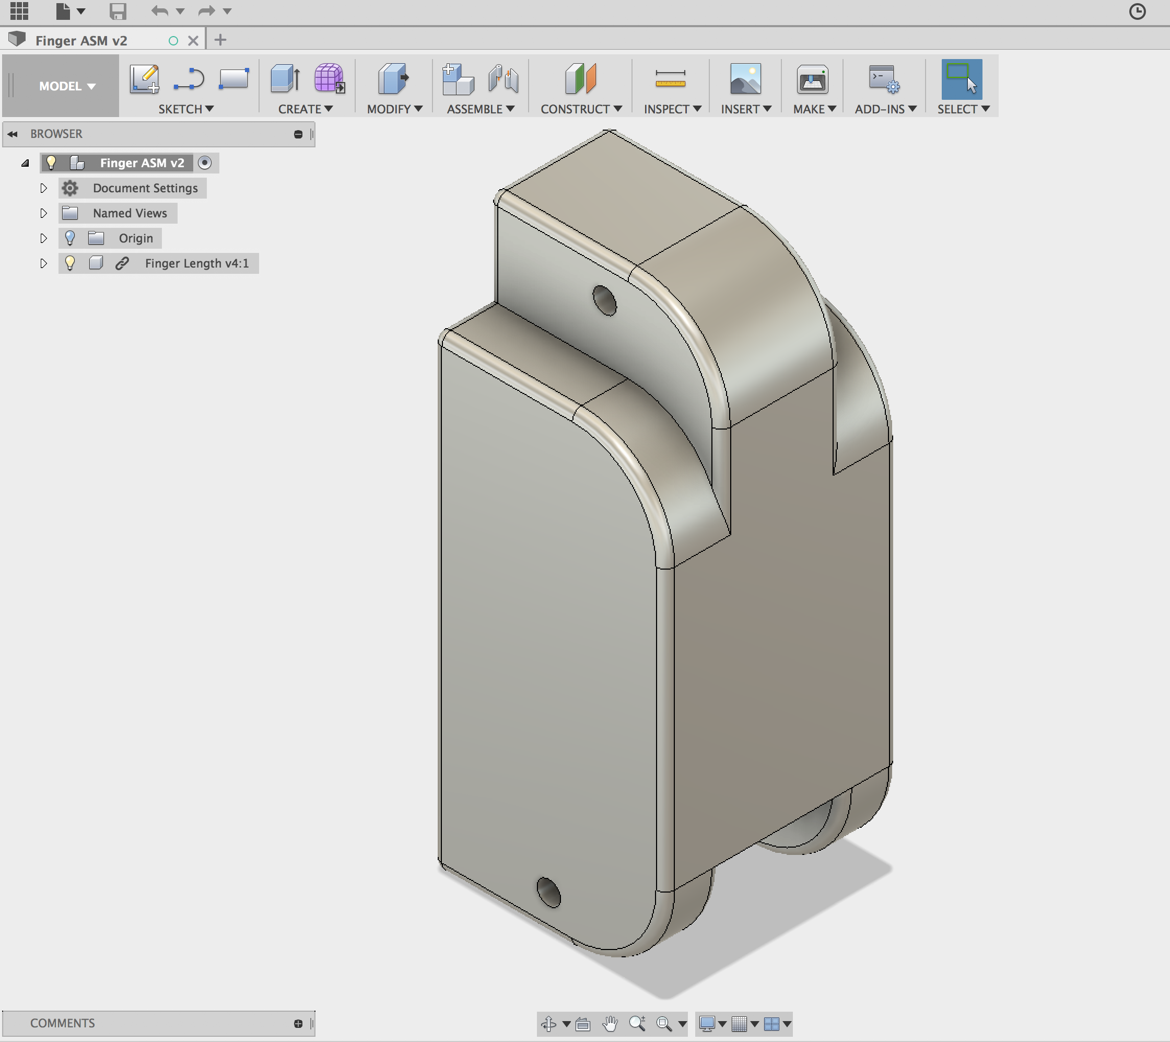Activate the Finger ASM v2 component radio button
This screenshot has height=1042, width=1170.
click(x=204, y=163)
